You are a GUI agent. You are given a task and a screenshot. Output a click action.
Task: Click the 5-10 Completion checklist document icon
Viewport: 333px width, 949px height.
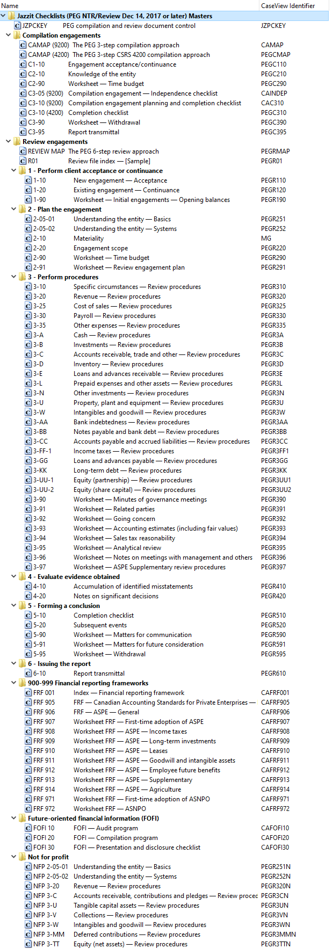tap(28, 615)
